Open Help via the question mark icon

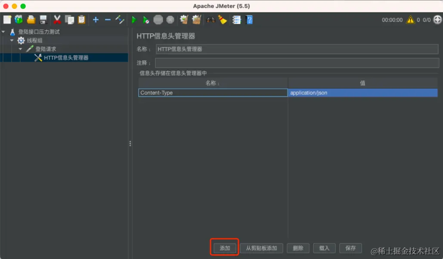pos(249,19)
